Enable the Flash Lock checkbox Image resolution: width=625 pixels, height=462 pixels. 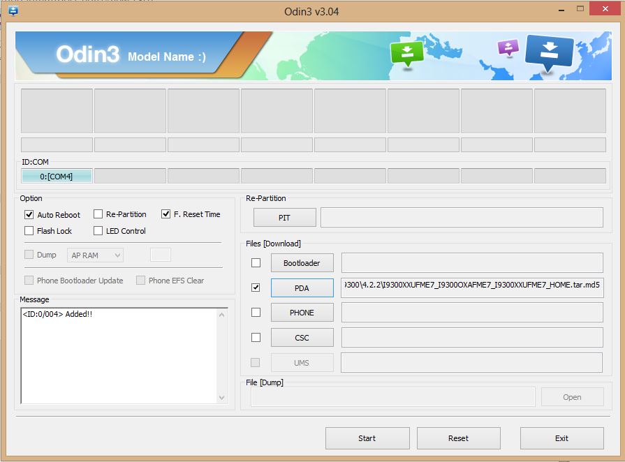[x=29, y=231]
